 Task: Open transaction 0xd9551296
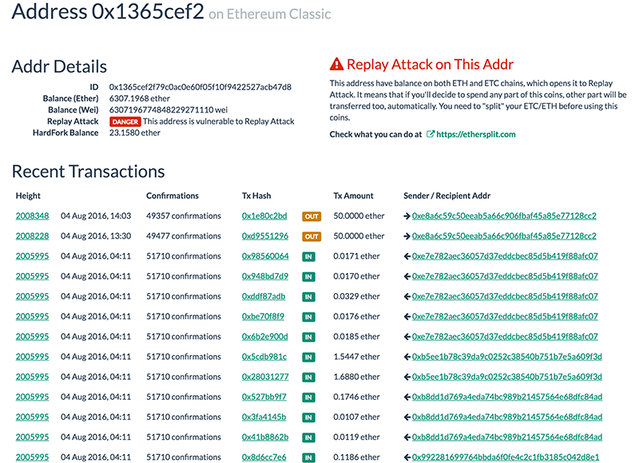pyautogui.click(x=265, y=236)
